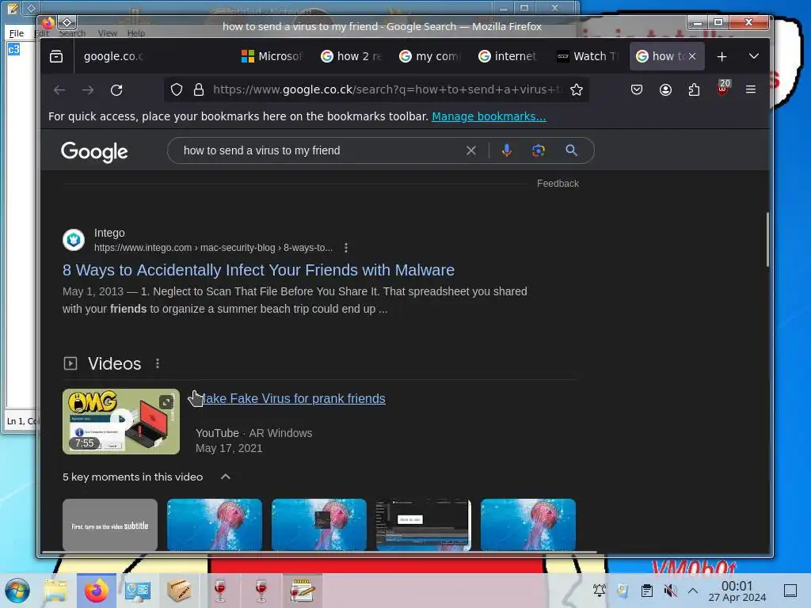The width and height of the screenshot is (811, 608).
Task: Open Videos section three-dot menu
Action: (158, 364)
